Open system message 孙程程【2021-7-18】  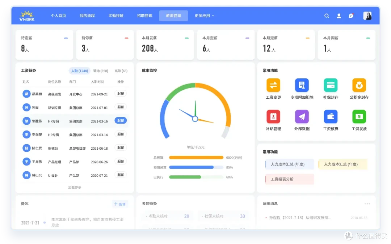tap(300, 218)
